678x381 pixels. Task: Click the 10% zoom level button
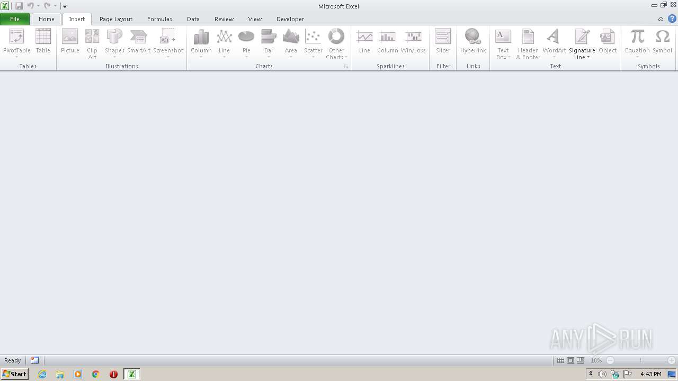pos(596,360)
